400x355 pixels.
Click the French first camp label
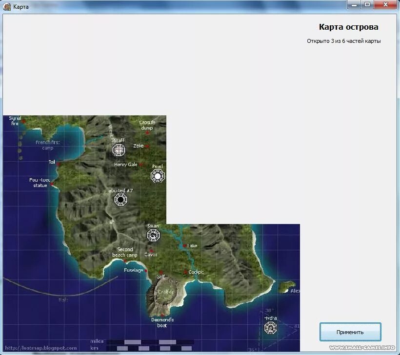pos(48,145)
